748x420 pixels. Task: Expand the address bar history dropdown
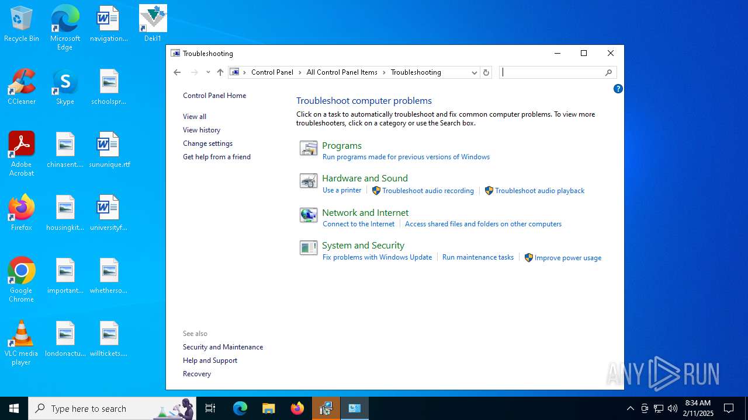475,72
